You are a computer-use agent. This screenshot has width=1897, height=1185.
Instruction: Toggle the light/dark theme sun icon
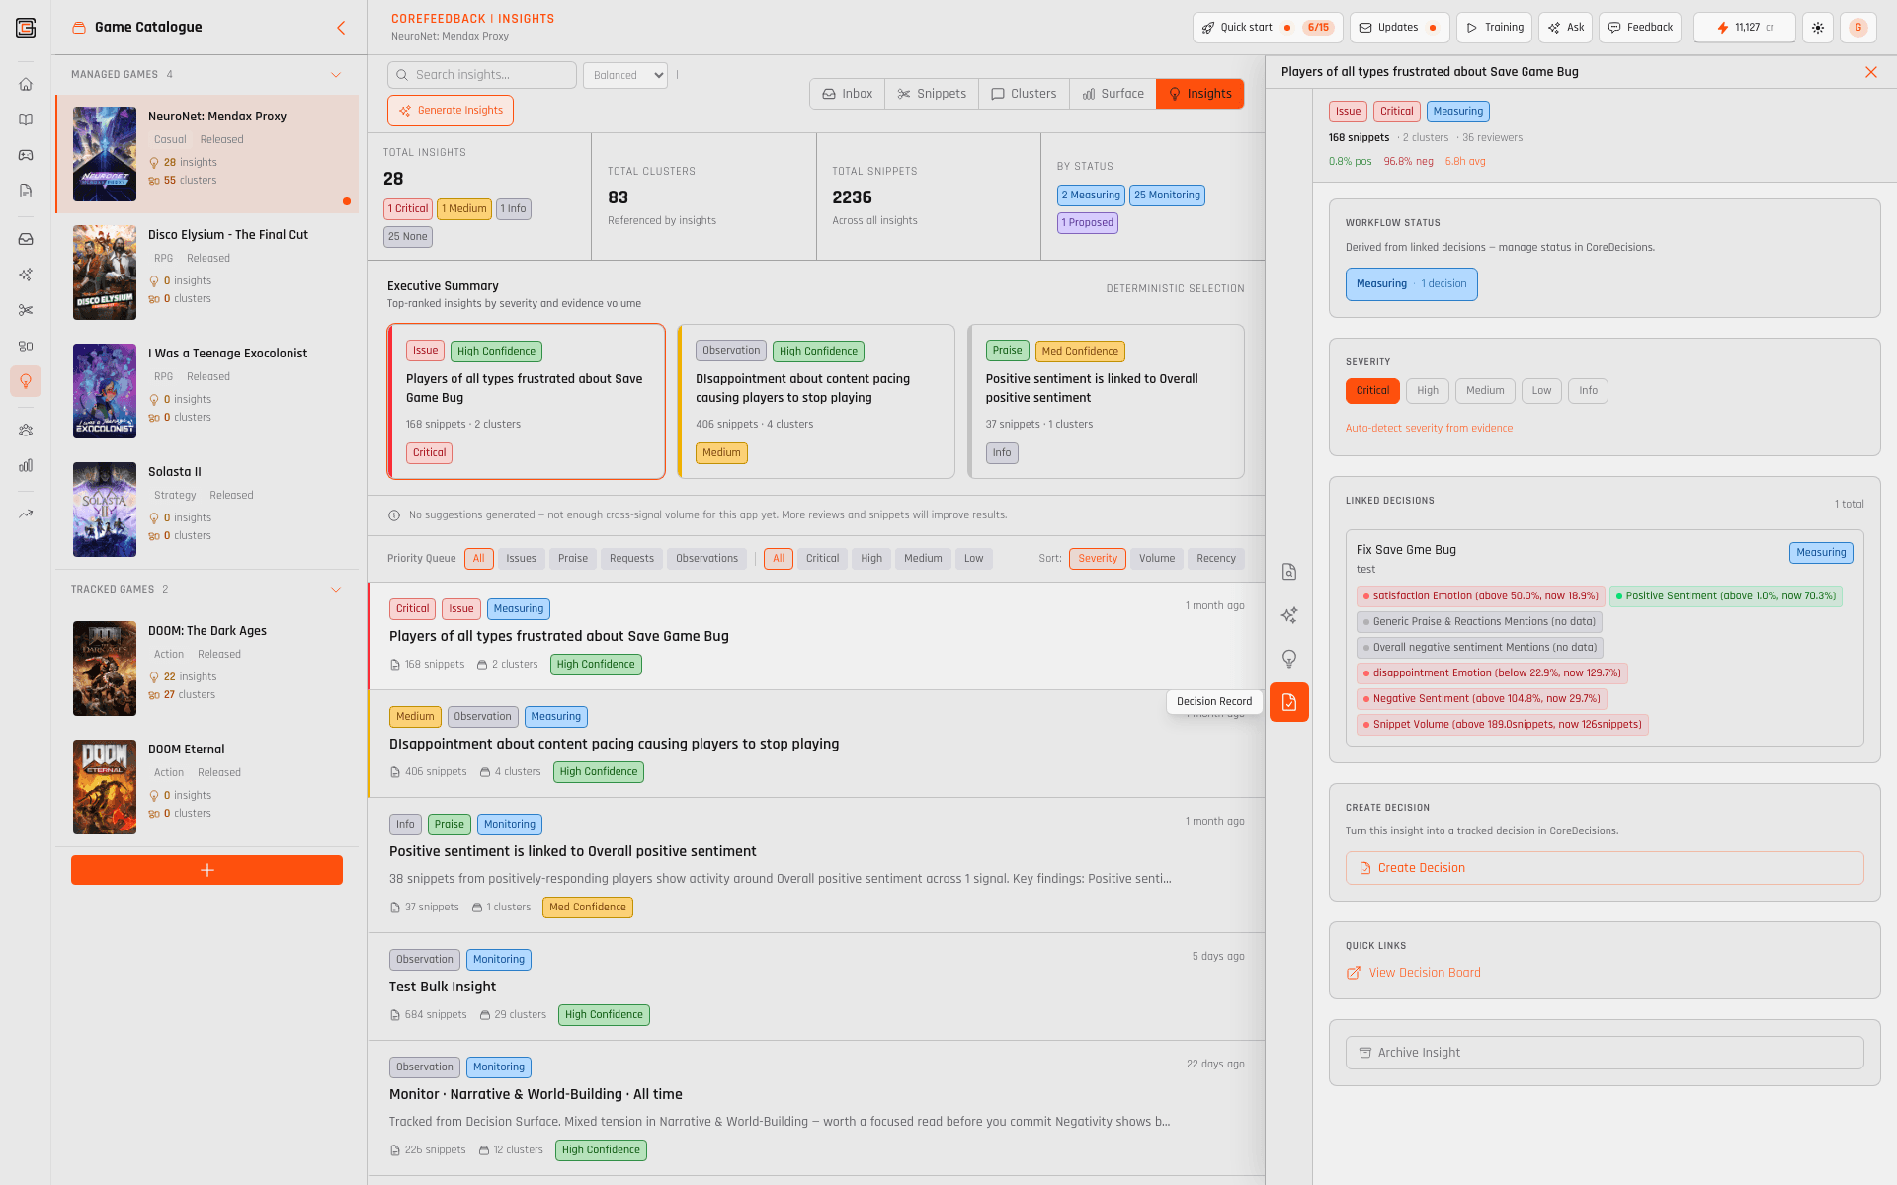click(1818, 28)
